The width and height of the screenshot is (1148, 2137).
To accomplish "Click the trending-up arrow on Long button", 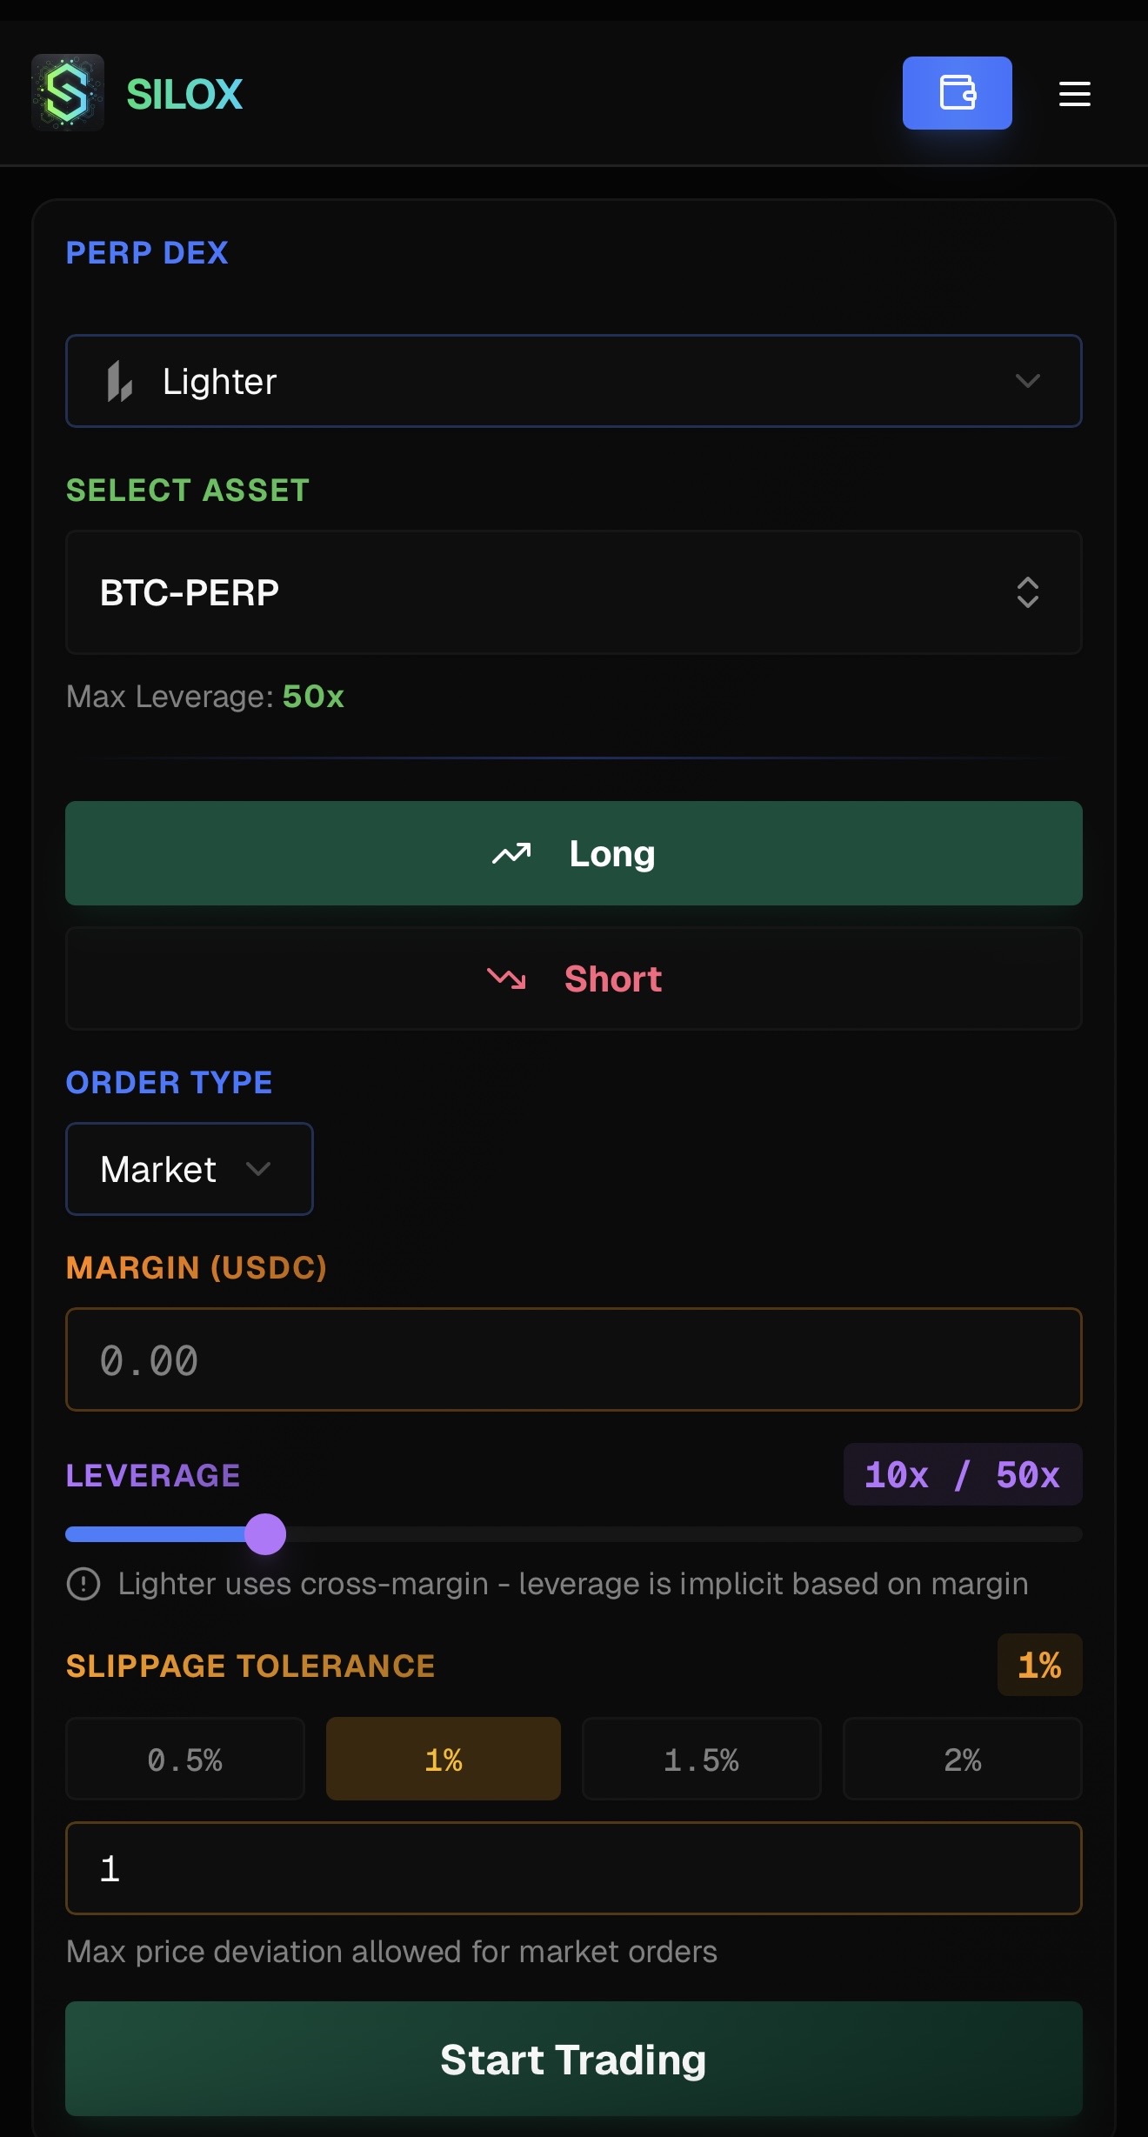I will 511,853.
